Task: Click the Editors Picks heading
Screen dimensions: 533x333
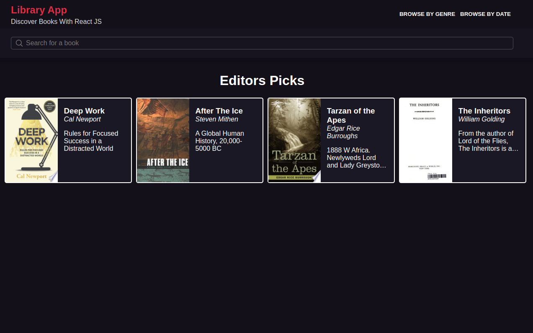Action: (x=262, y=80)
